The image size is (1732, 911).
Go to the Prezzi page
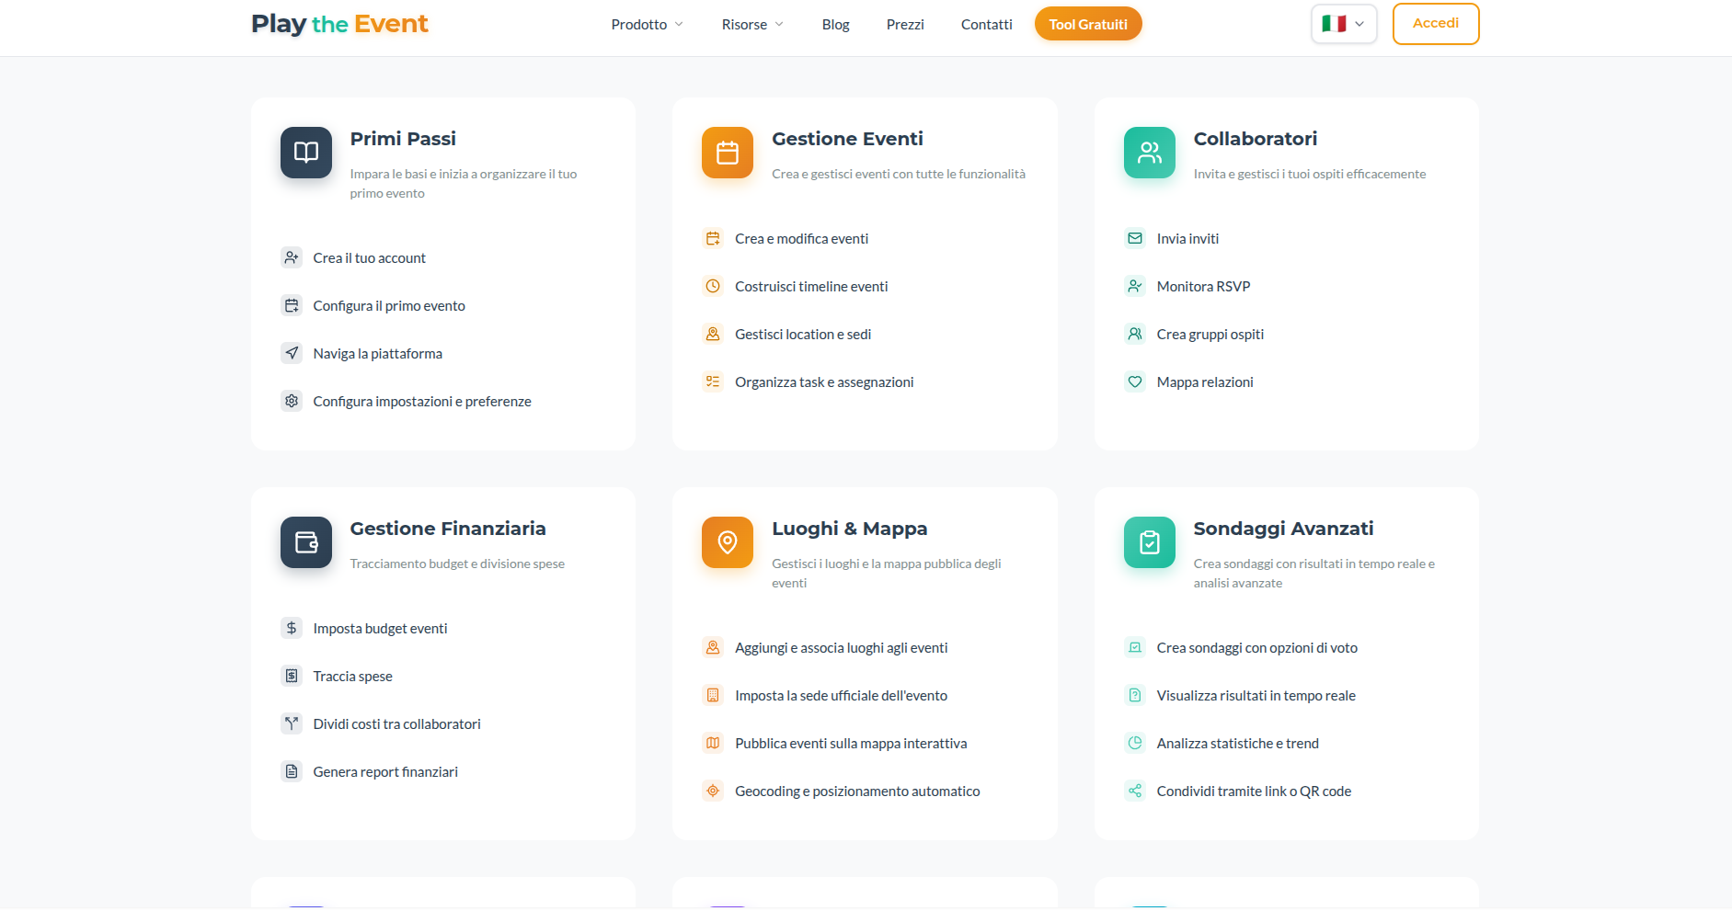(905, 24)
